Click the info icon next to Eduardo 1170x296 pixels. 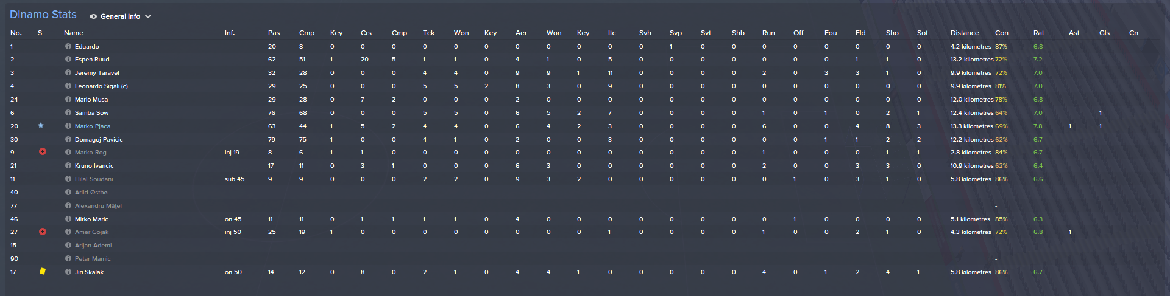68,46
